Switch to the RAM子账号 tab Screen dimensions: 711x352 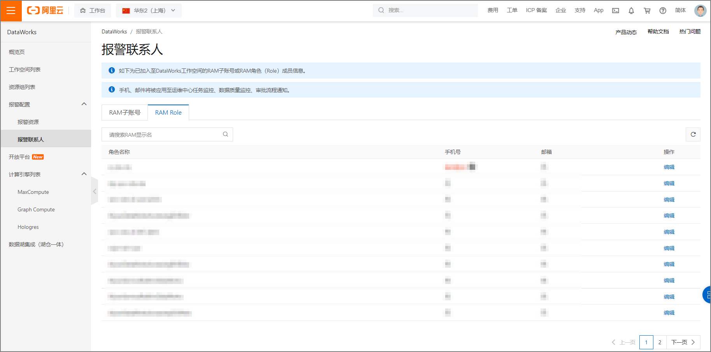125,112
